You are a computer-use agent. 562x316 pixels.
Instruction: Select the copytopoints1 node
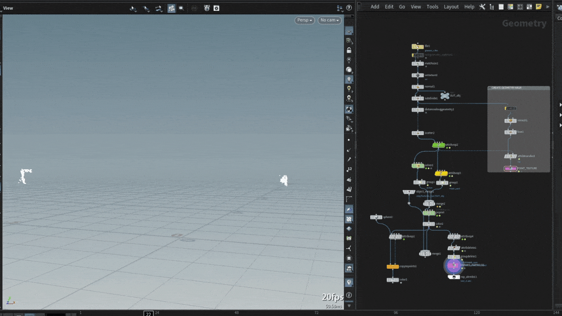point(393,267)
